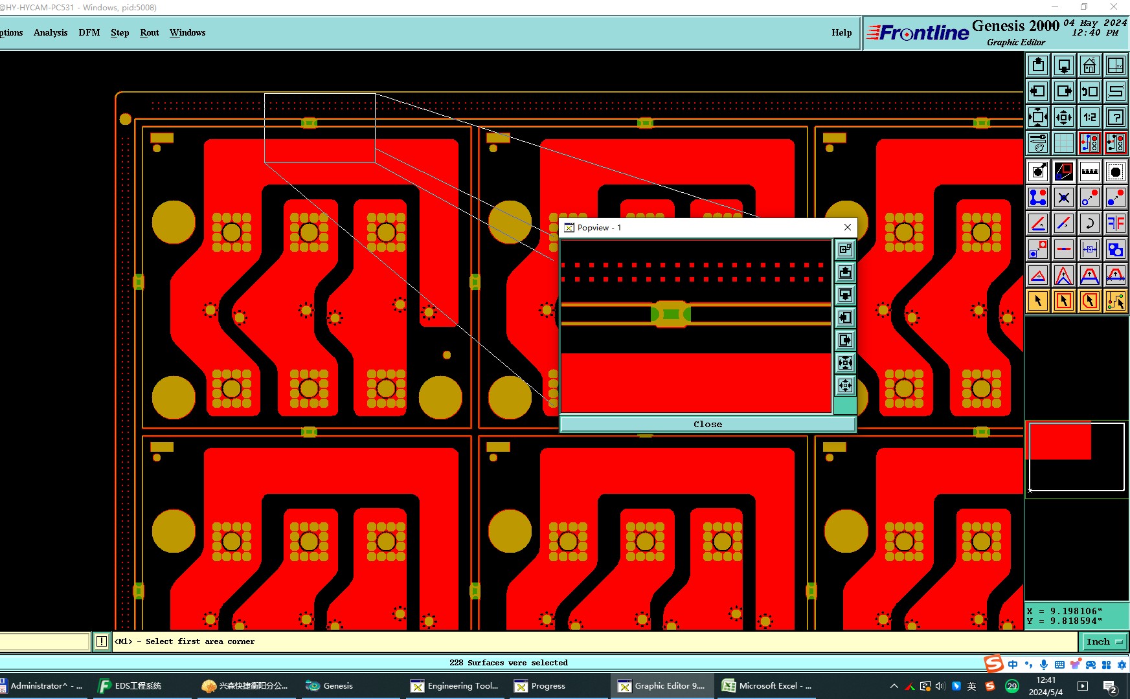The height and width of the screenshot is (699, 1130).
Task: Select the dotted-box circle selection tool
Action: pyautogui.click(x=1116, y=172)
